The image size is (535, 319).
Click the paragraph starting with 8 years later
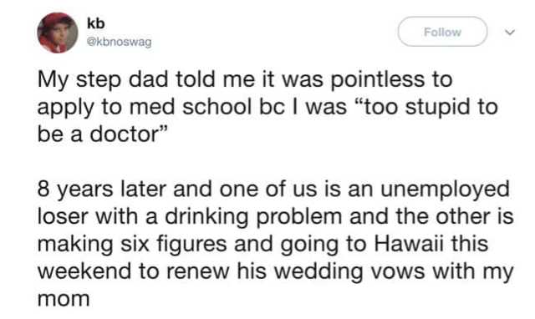click(x=275, y=244)
